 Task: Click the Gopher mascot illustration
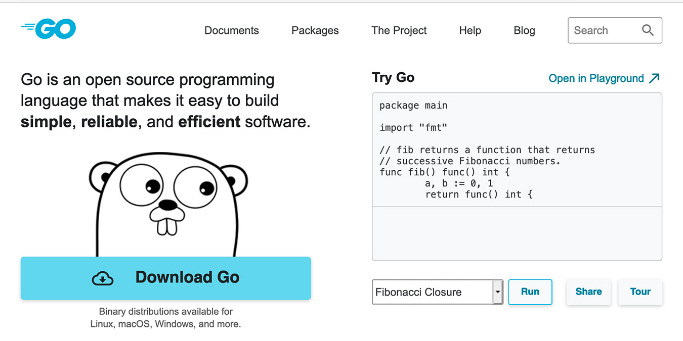pyautogui.click(x=167, y=207)
